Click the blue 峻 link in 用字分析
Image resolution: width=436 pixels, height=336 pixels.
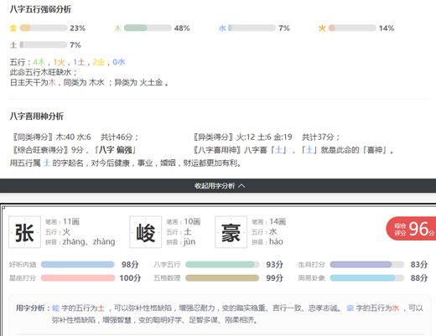55,308
